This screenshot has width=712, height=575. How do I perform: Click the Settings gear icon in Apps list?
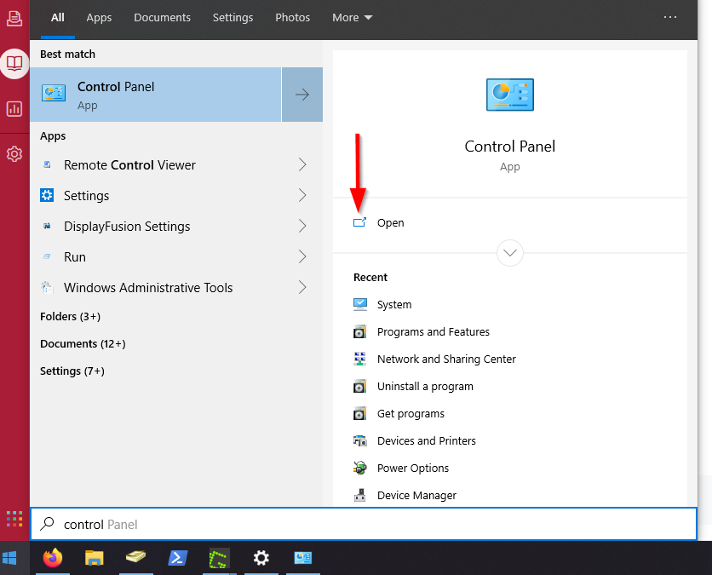point(47,195)
